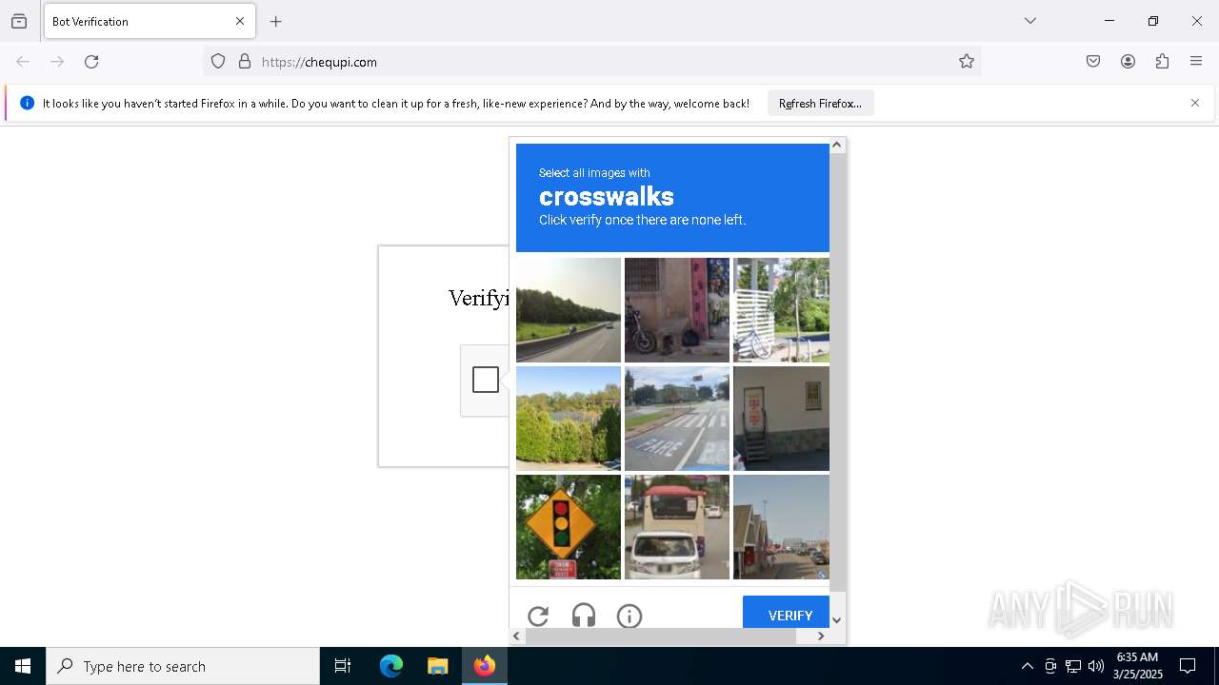Dismiss the Firefox notification bar

pyautogui.click(x=1195, y=103)
